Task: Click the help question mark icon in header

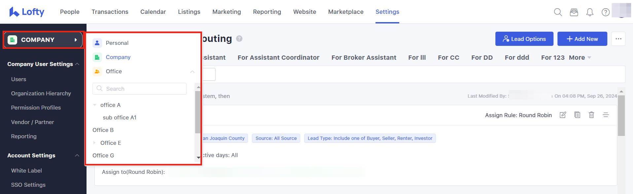Action: (x=606, y=12)
